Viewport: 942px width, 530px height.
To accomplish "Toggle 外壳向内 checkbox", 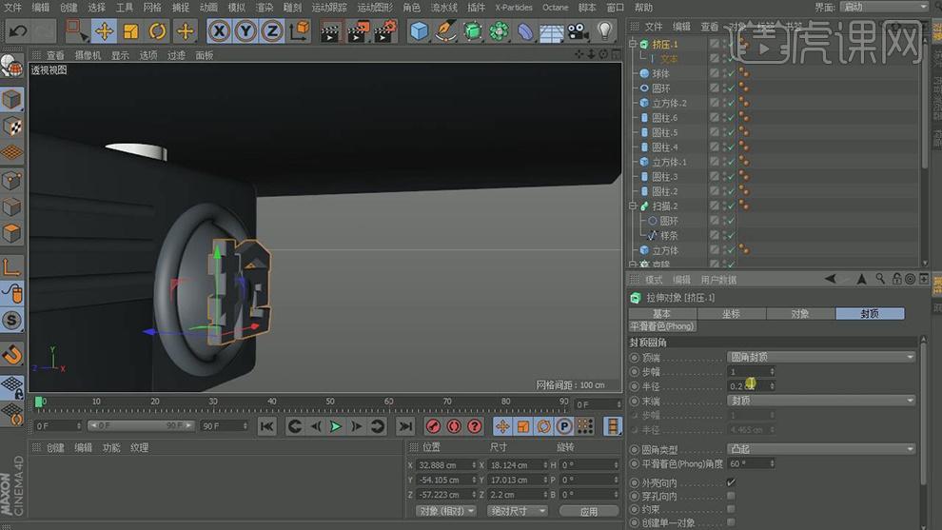I will pyautogui.click(x=731, y=481).
